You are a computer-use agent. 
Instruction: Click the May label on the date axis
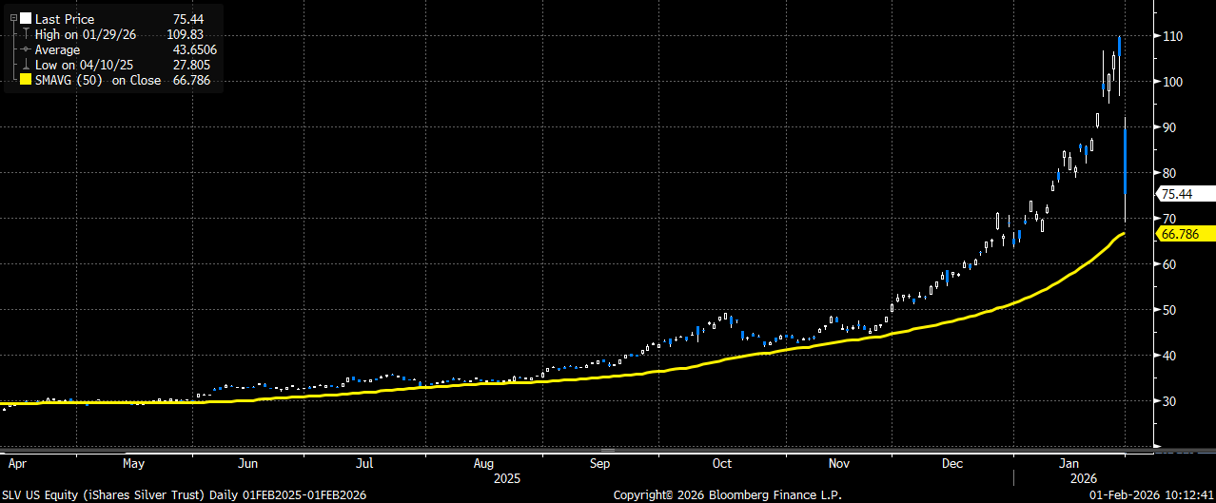133,464
